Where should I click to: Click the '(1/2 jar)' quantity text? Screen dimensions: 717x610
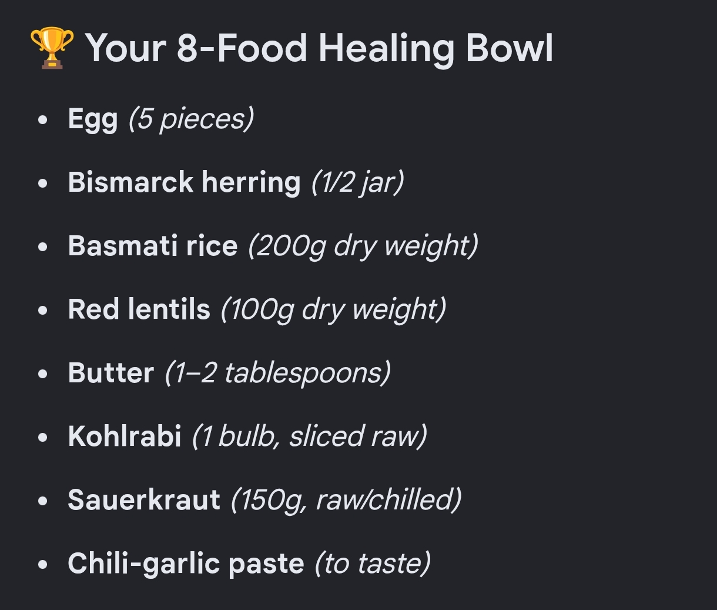[x=357, y=183]
